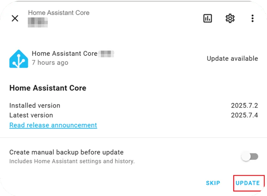The image size is (267, 196).
Task: Click the Latest version label
Action: 31,115
